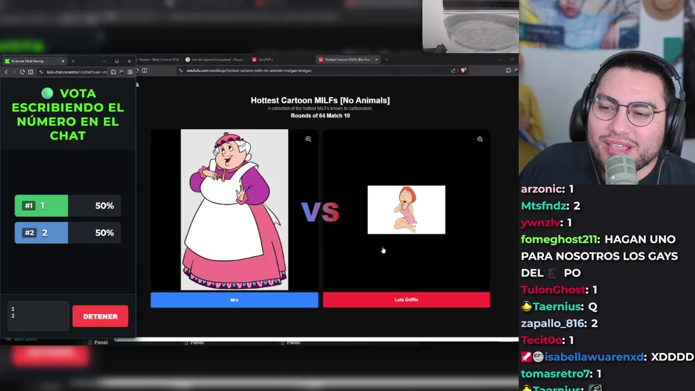
Task: Pick the blue Mrs button
Action: point(234,300)
